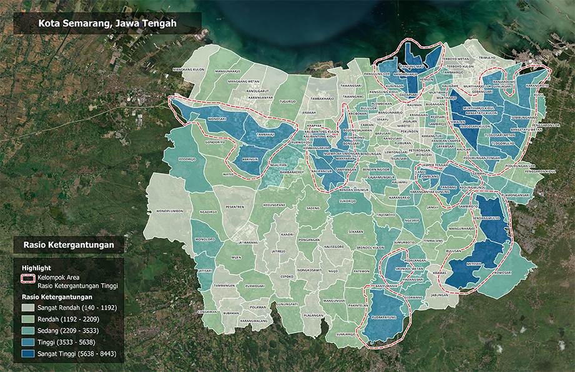The image size is (575, 372).
Task: Click the Rasio Ketergantungan legend header
Action: [x=68, y=245]
